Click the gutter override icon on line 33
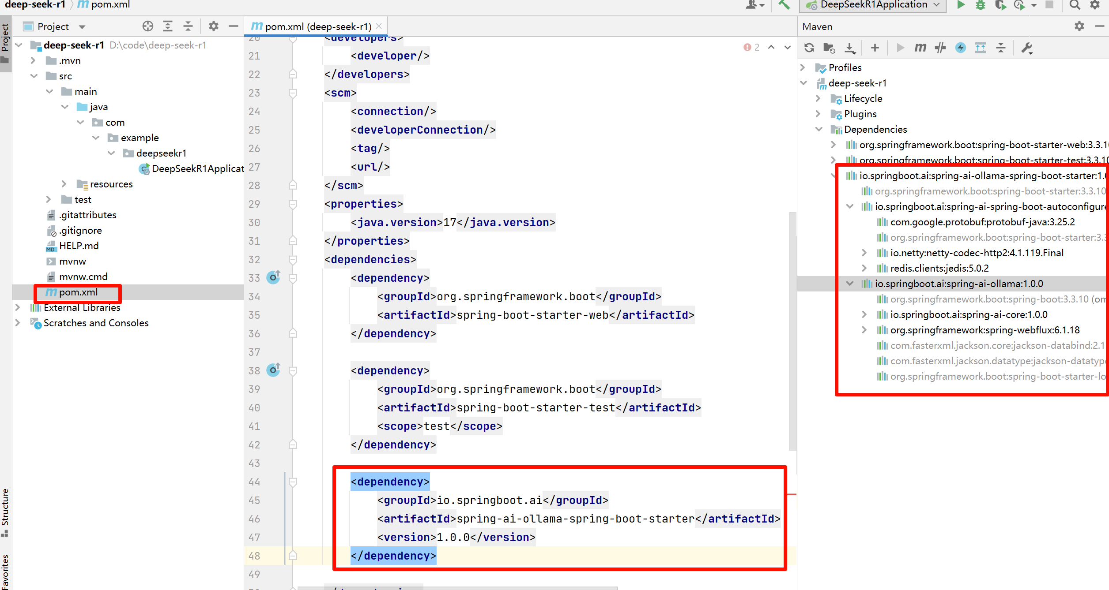Screen dimensions: 1109x590 click(273, 277)
